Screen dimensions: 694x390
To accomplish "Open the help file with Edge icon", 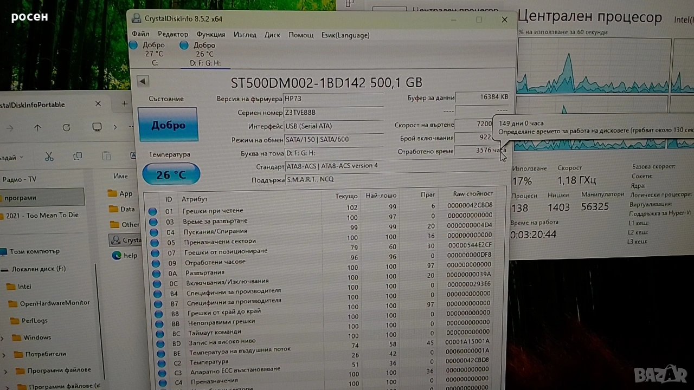I will (124, 255).
